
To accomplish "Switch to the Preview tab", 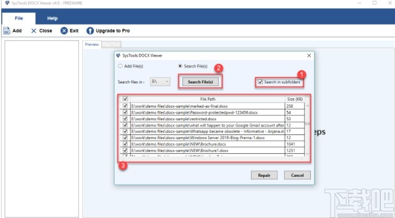I will pos(92,44).
